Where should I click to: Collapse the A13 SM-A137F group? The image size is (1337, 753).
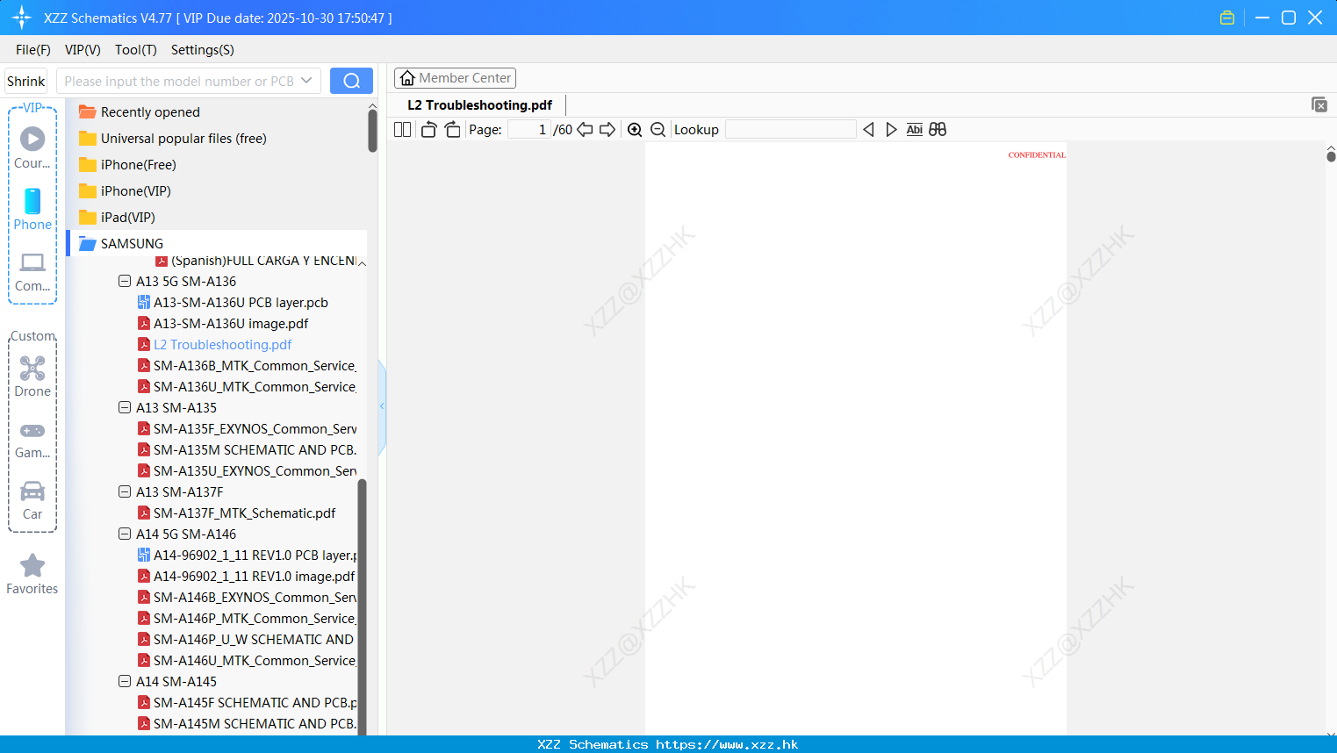[x=125, y=492]
